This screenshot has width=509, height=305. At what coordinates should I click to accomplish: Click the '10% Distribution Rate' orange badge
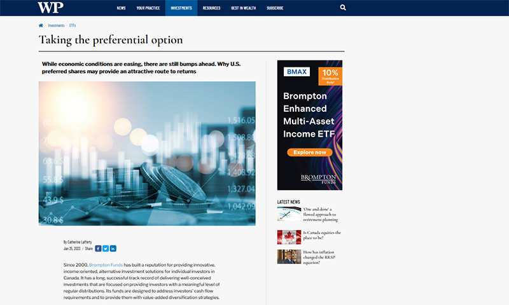pos(330,76)
